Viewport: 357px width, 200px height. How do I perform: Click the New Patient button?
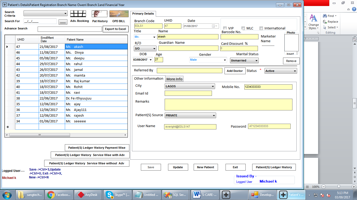(x=206, y=167)
